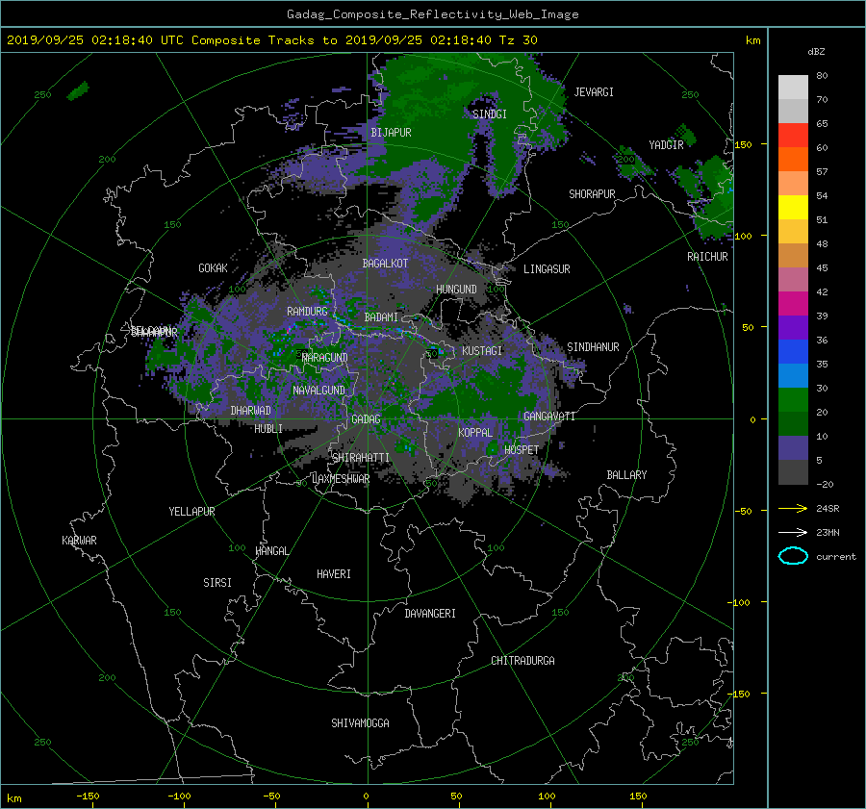This screenshot has height=809, width=866.
Task: Click the yellow 51 dBZ legend swatch
Action: tap(793, 207)
